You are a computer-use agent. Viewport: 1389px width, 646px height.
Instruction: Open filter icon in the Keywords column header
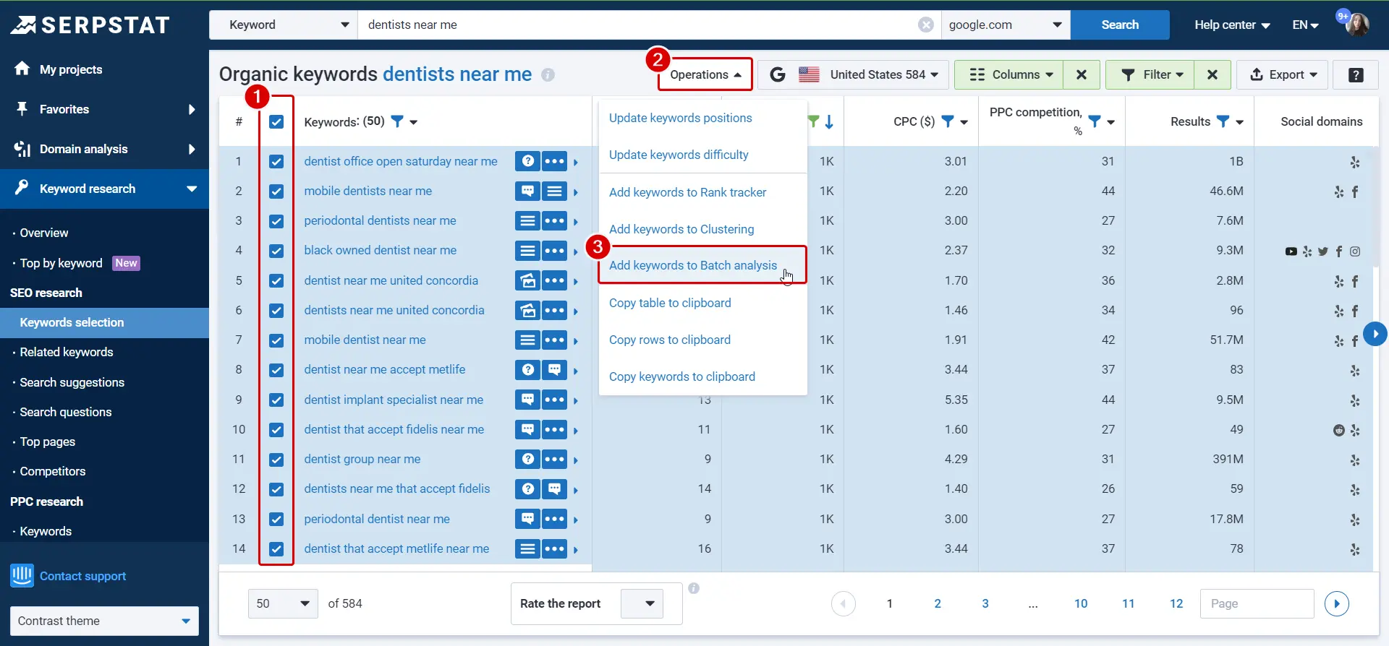(397, 121)
